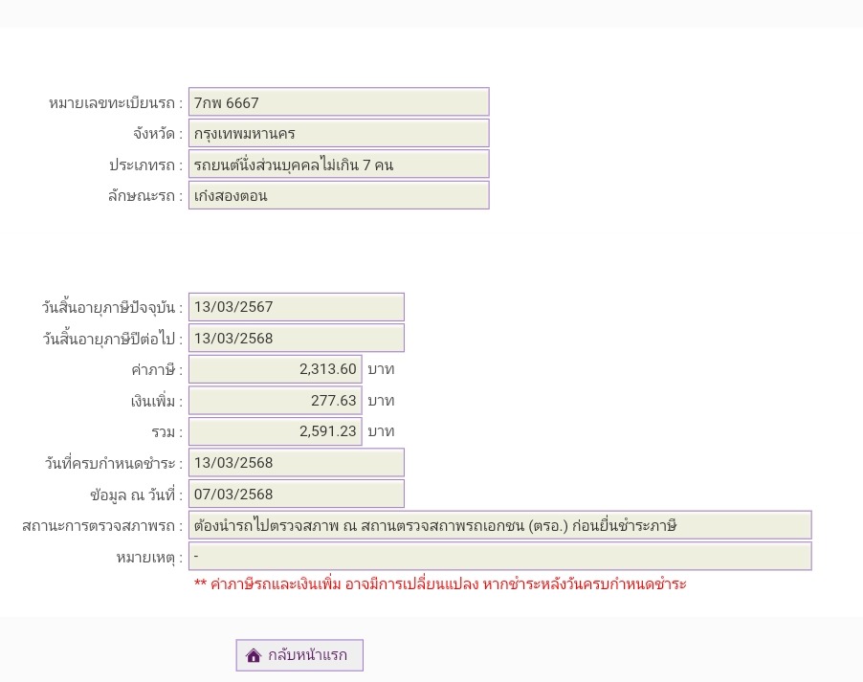863x682 pixels.
Task: Click the label จังหวัด
Action: [158, 134]
